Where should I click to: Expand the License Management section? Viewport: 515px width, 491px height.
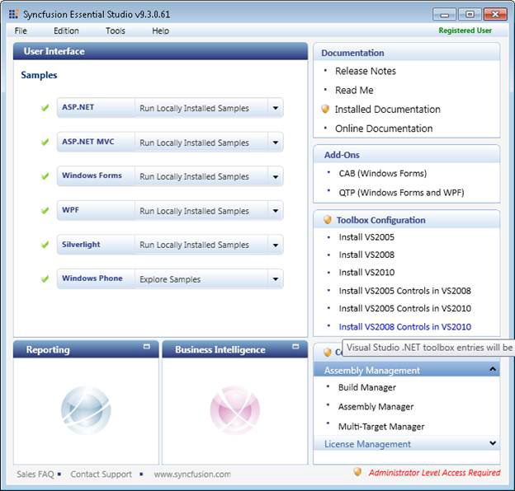pyautogui.click(x=493, y=443)
